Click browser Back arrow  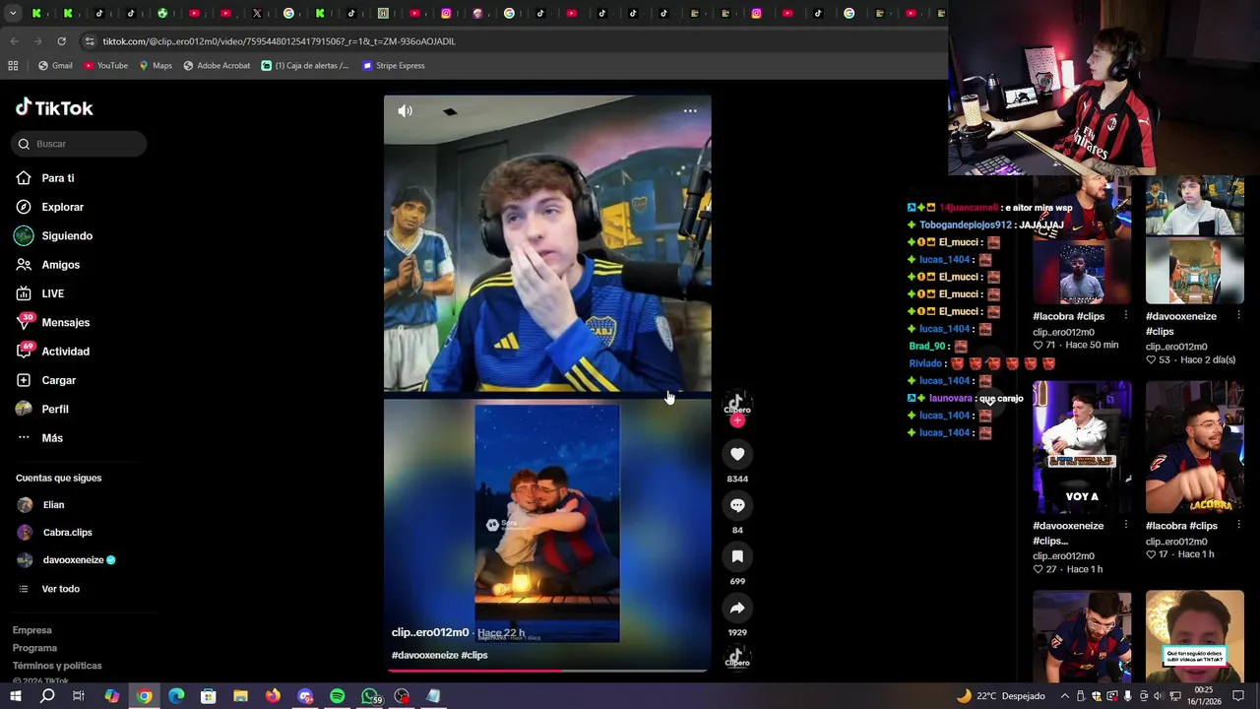tap(14, 41)
